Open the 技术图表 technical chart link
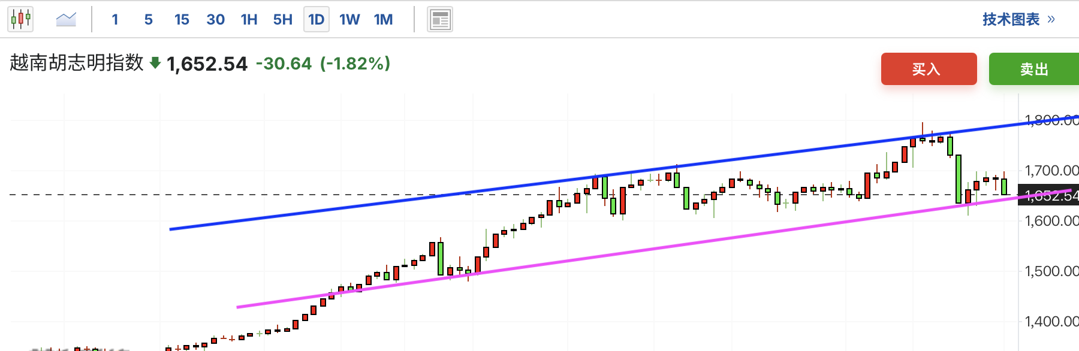The width and height of the screenshot is (1079, 351). (x=1011, y=20)
